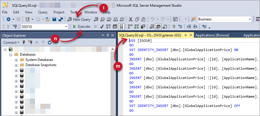This screenshot has width=260, height=116.
Task: Open the View menu
Action: [x=28, y=12]
